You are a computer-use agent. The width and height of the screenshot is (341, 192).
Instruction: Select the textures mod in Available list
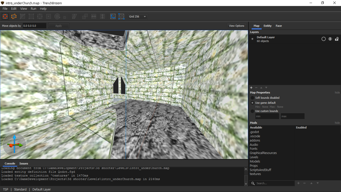tap(255, 174)
